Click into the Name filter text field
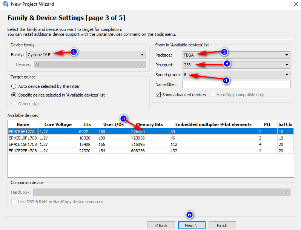Screen dimensions: 301x230 236,84
